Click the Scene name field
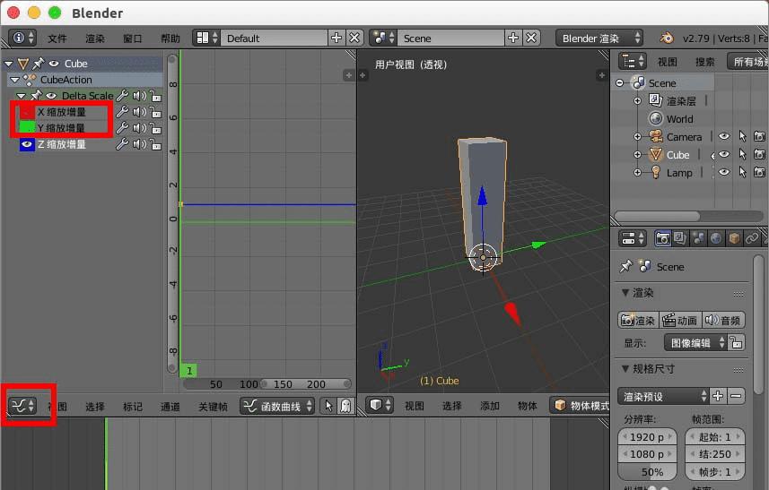769x490 pixels. 450,38
